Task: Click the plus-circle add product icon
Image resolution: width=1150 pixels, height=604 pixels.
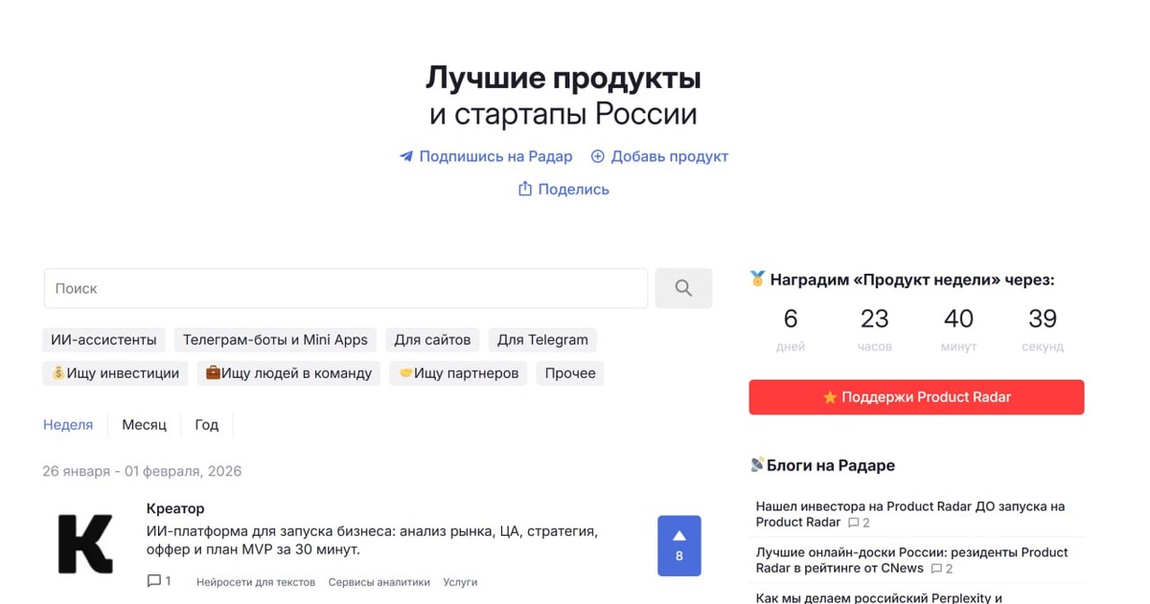Action: point(598,156)
